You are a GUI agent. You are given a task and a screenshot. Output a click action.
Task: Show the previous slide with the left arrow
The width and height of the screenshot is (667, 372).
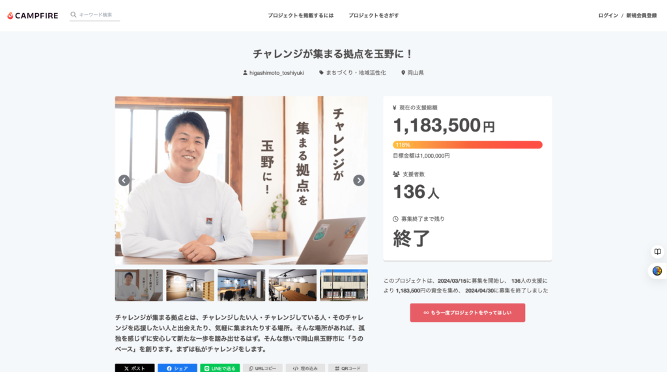click(124, 180)
